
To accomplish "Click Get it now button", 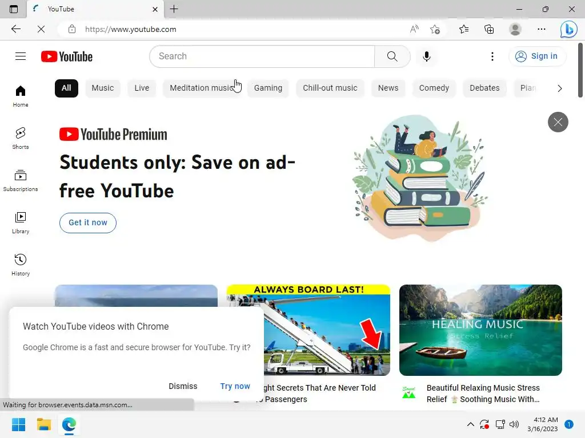I will pyautogui.click(x=87, y=223).
